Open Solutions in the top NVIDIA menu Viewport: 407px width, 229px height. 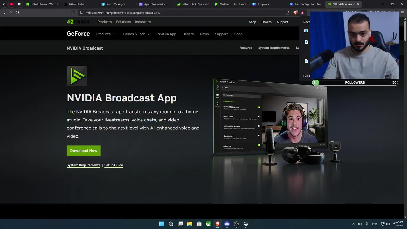(123, 22)
